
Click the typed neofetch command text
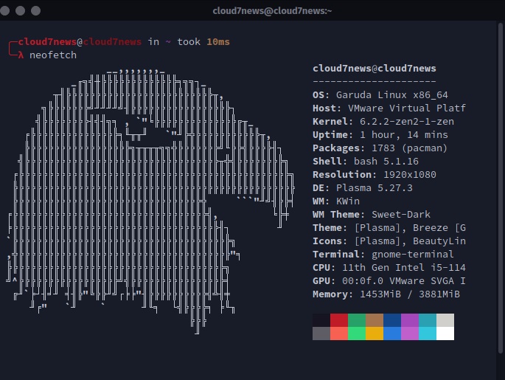[53, 55]
